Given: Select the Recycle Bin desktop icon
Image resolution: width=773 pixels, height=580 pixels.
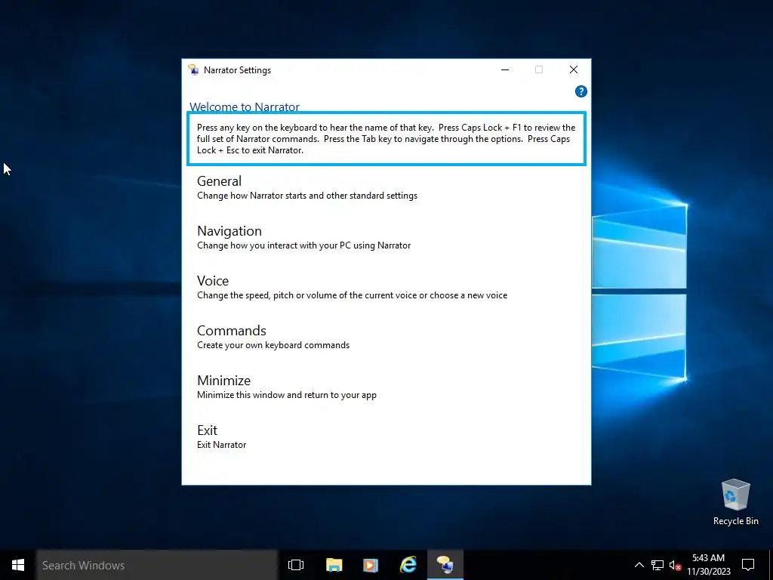Looking at the screenshot, I should [735, 502].
